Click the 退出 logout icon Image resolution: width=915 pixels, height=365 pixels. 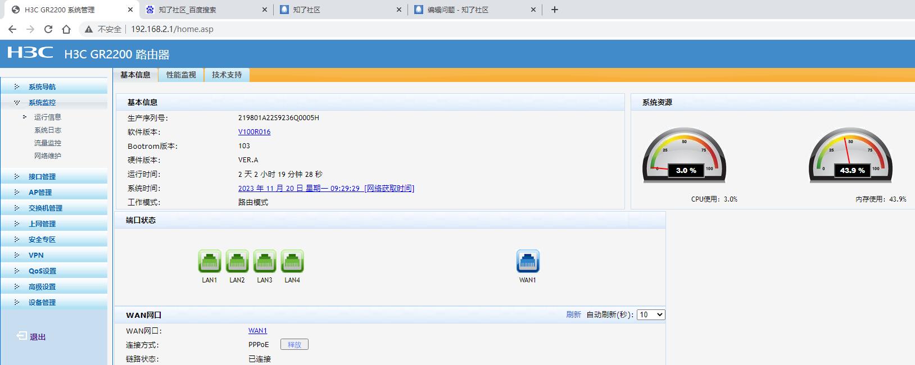[21, 336]
